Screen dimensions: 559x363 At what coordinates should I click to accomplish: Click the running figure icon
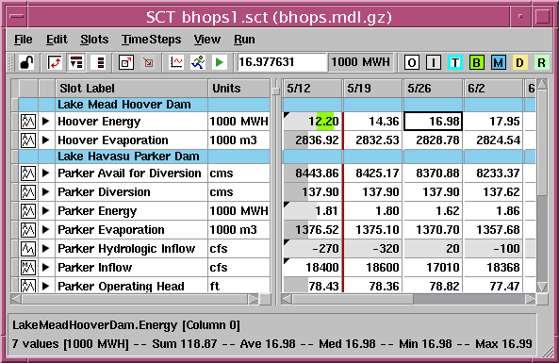(x=198, y=63)
